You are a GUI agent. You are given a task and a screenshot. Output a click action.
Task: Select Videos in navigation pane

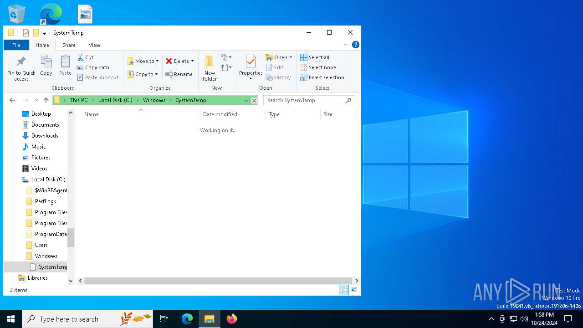(39, 169)
